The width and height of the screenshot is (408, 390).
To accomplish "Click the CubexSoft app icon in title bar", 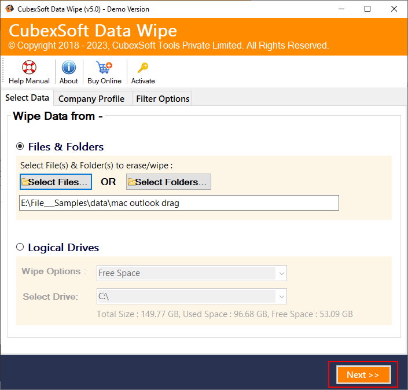I will [10, 9].
